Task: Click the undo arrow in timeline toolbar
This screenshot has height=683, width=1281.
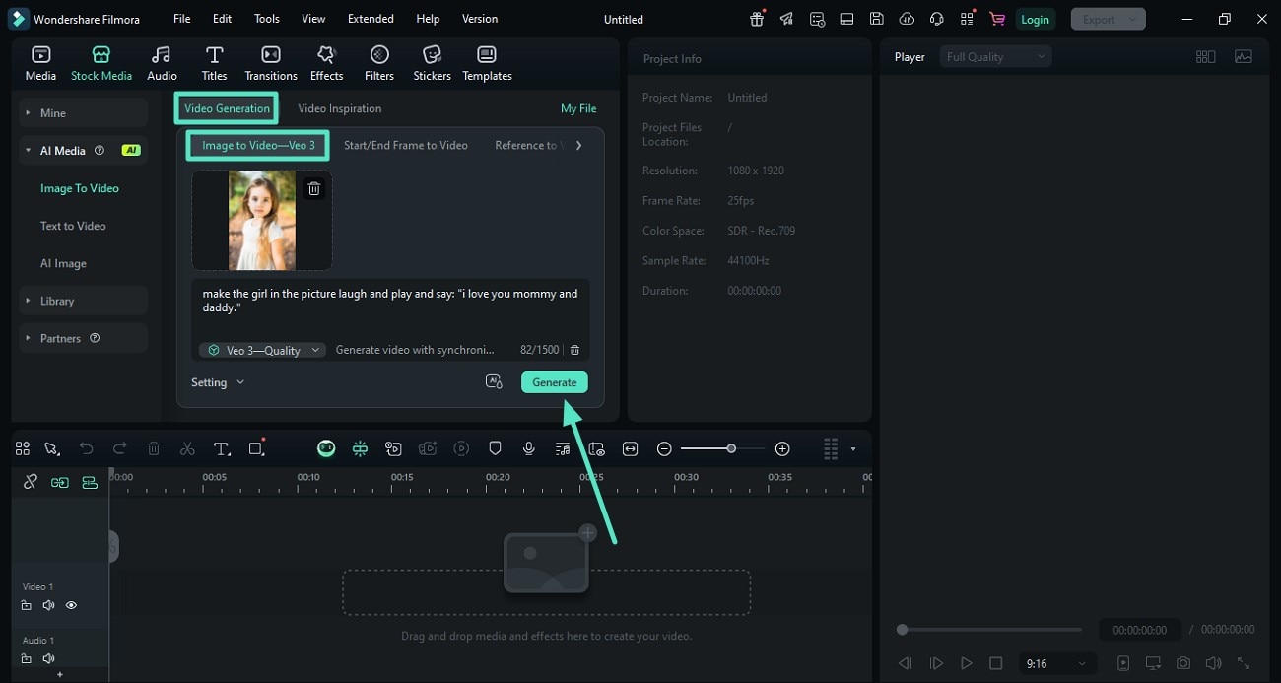Action: (x=86, y=448)
